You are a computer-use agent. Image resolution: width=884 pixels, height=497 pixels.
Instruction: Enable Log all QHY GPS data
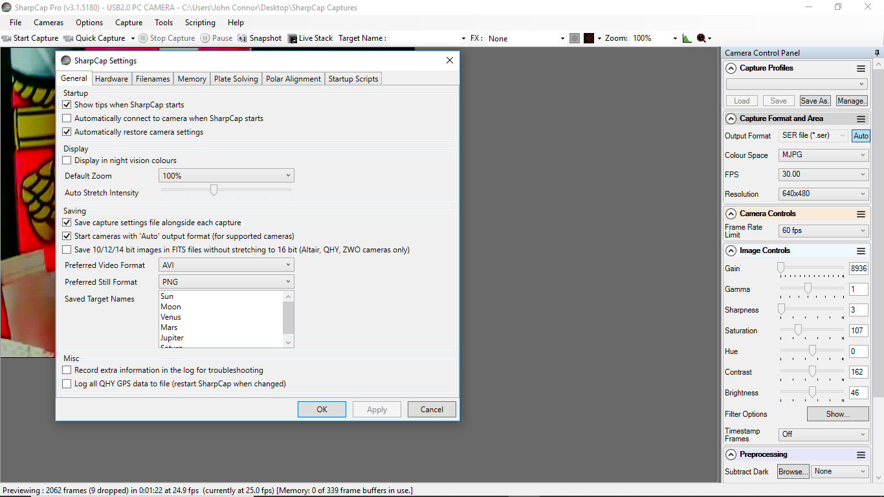click(67, 384)
